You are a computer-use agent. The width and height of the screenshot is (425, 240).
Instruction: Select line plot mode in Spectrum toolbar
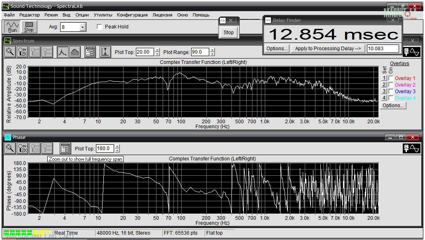click(x=62, y=52)
